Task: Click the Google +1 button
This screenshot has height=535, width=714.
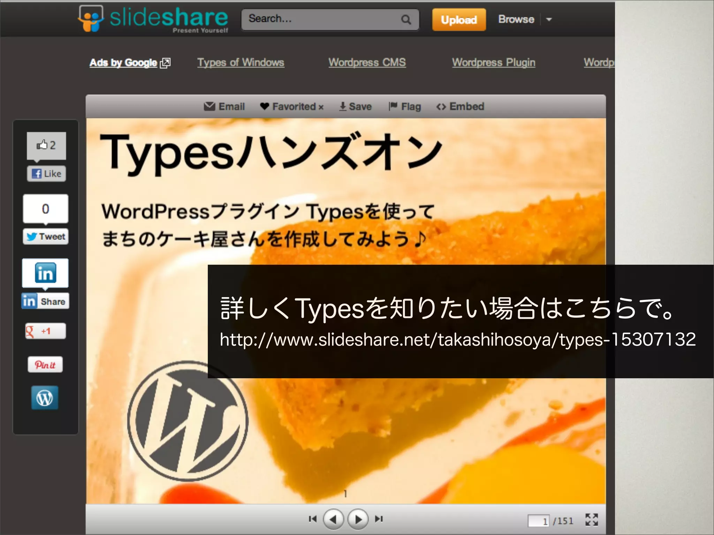Action: pos(45,331)
